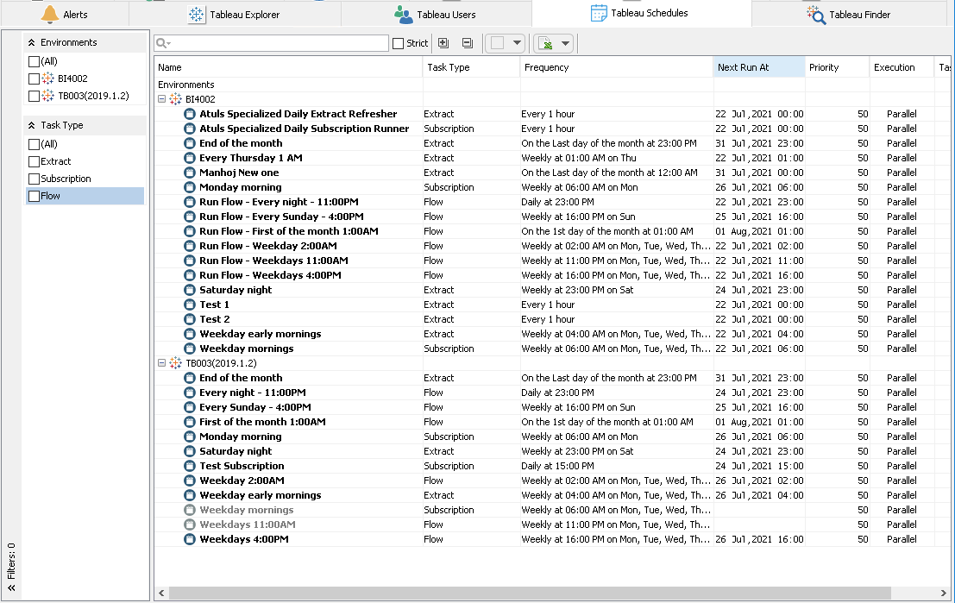955x603 pixels.
Task: Collapse the BI4002 tree node
Action: click(162, 98)
